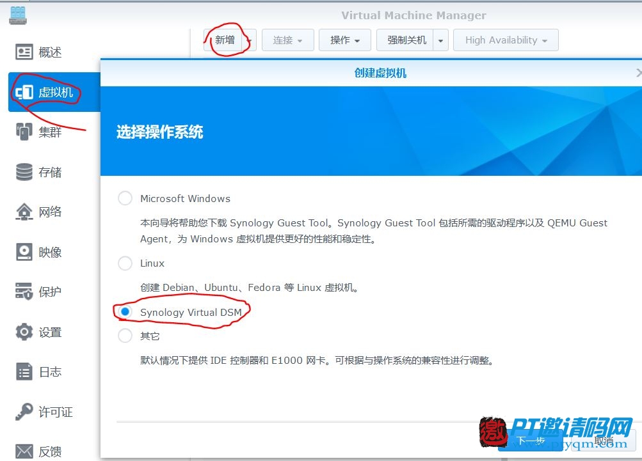Expand the 强制关机 split arrow
Viewport: 642px width, 461px height.
[x=440, y=40]
